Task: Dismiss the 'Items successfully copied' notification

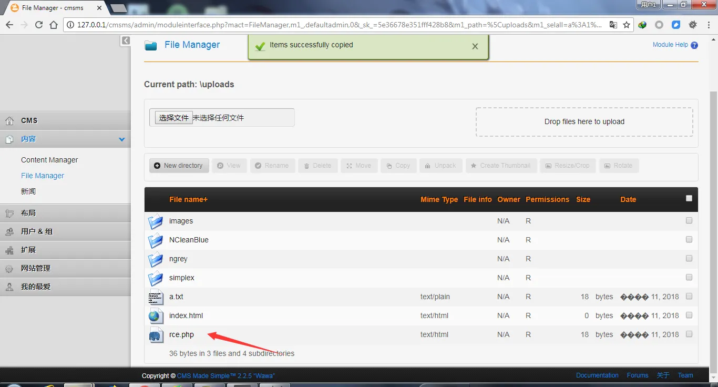Action: coord(475,46)
